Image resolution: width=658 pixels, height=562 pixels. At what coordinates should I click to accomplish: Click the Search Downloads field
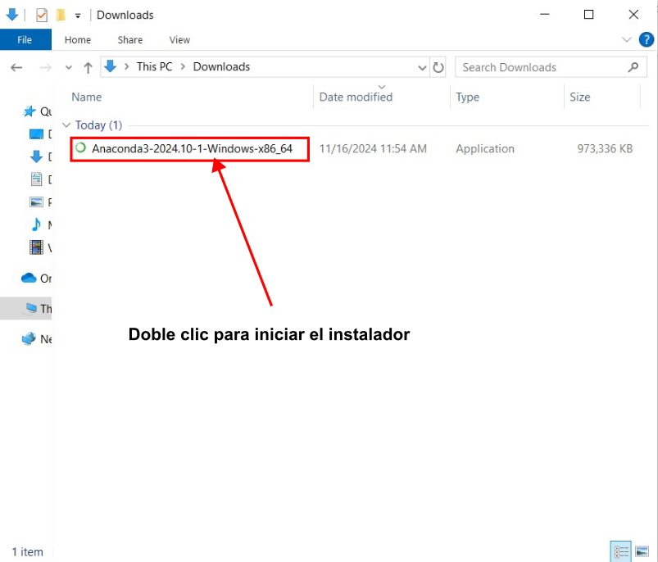(x=551, y=67)
